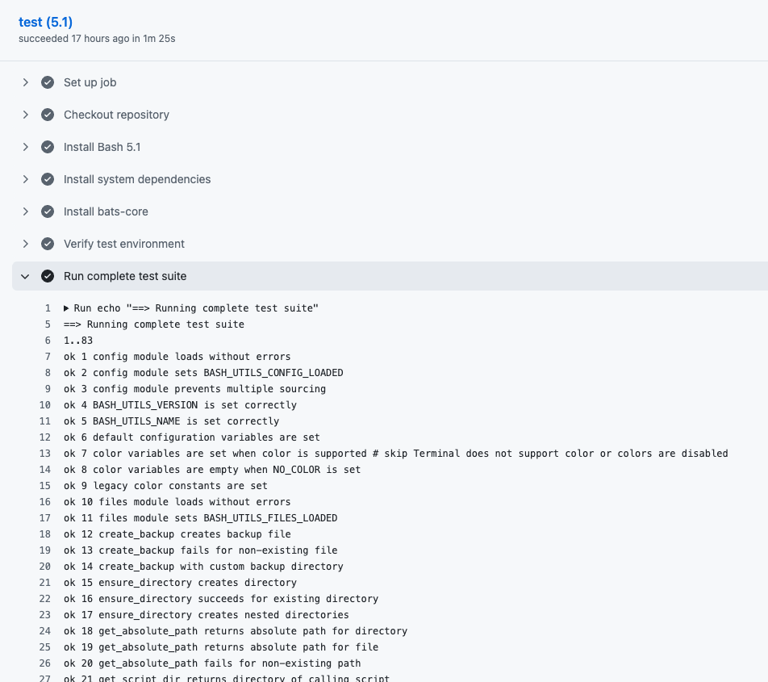The width and height of the screenshot is (768, 682).
Task: Select the Install bats-core step label
Action: [106, 211]
